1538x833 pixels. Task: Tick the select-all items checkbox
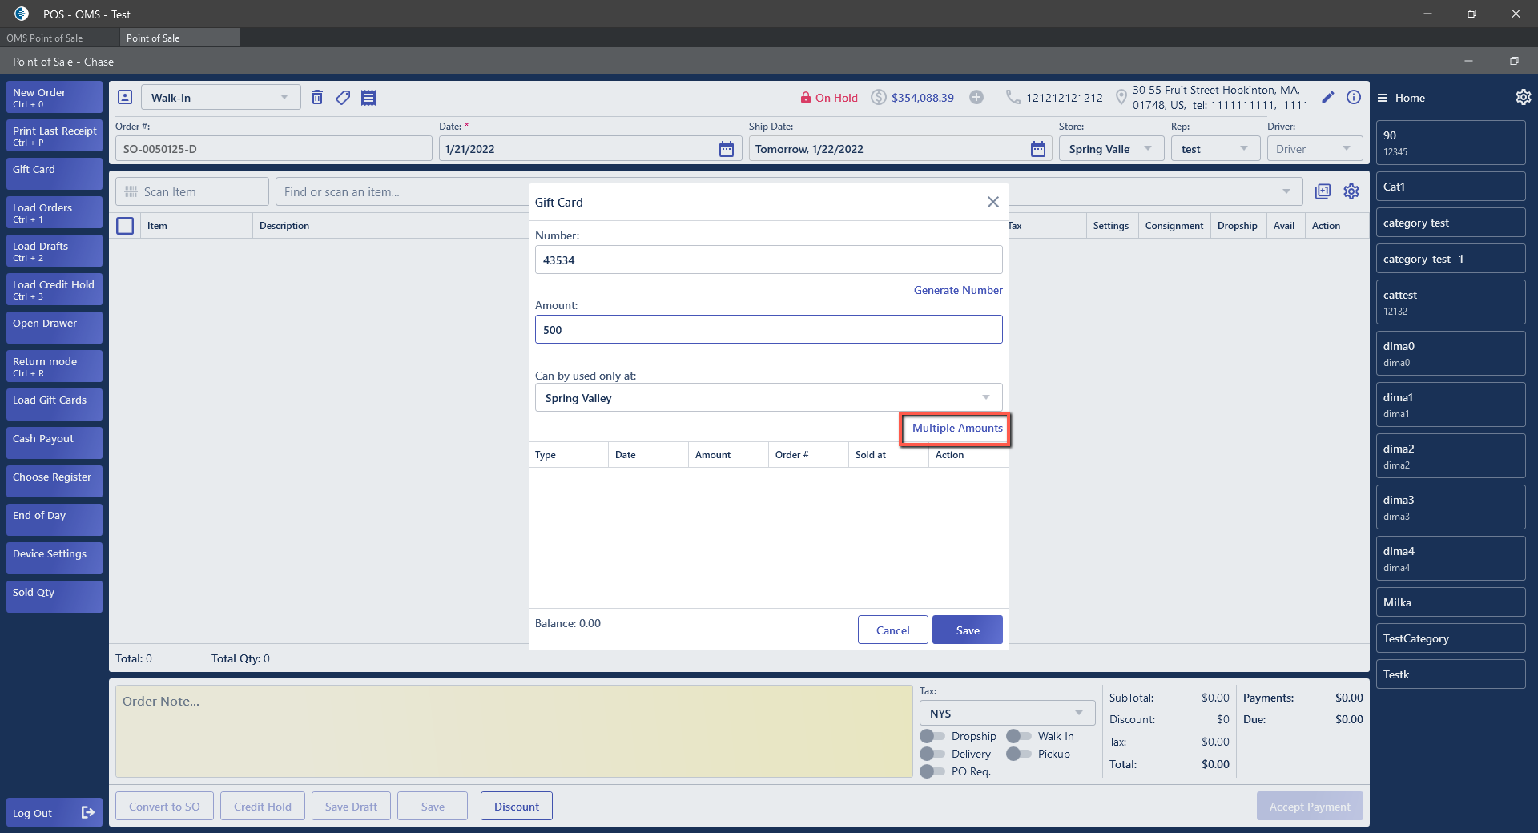click(x=125, y=226)
